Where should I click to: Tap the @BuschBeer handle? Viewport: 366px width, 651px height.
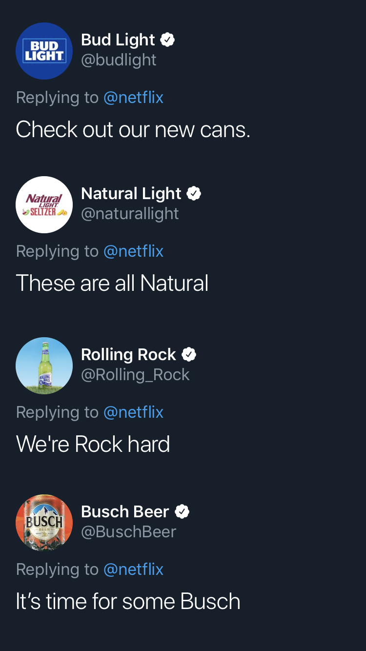(128, 532)
